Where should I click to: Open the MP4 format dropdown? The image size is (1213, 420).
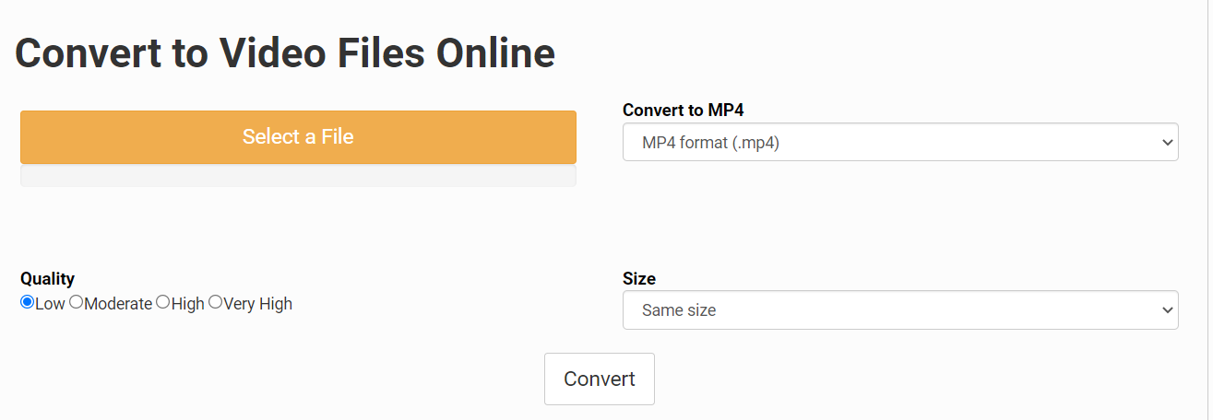pyautogui.click(x=899, y=142)
